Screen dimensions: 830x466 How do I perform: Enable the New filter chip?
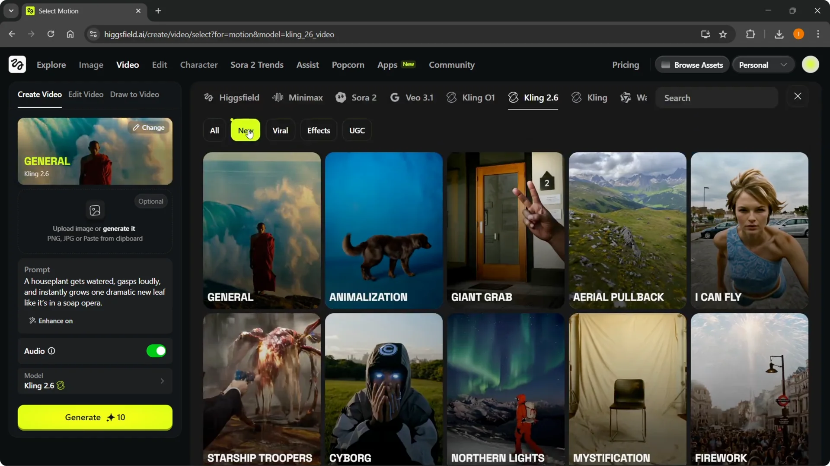coord(245,130)
